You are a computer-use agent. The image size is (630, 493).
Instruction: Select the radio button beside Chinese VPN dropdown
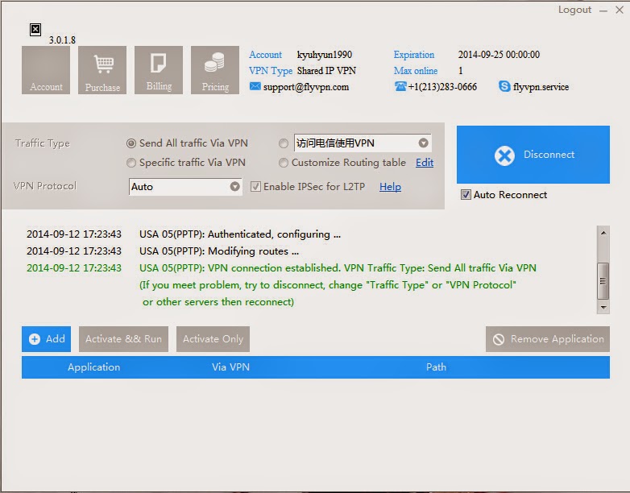[284, 143]
